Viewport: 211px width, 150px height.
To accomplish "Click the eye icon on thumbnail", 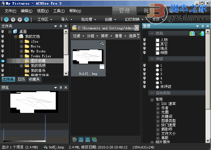I will click(x=102, y=44).
